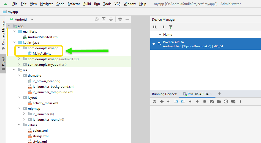This screenshot has height=143, width=261.
Task: Expand ic_launcher_round mipmap folder
Action: point(24,119)
